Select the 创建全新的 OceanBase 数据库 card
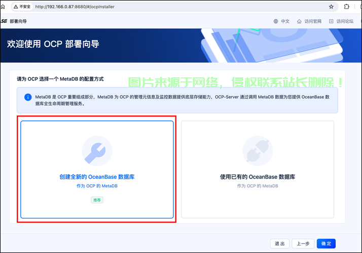362x253 pixels. click(x=97, y=170)
